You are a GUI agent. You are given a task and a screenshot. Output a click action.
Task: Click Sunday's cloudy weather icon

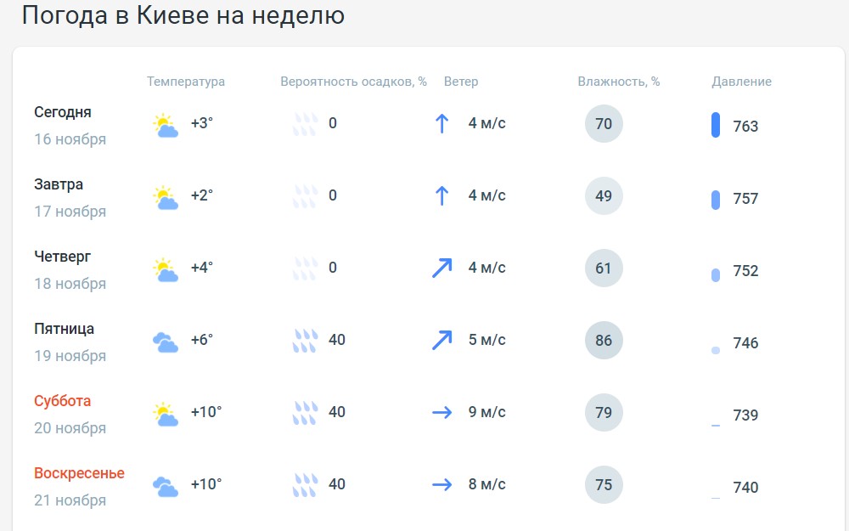pos(166,487)
